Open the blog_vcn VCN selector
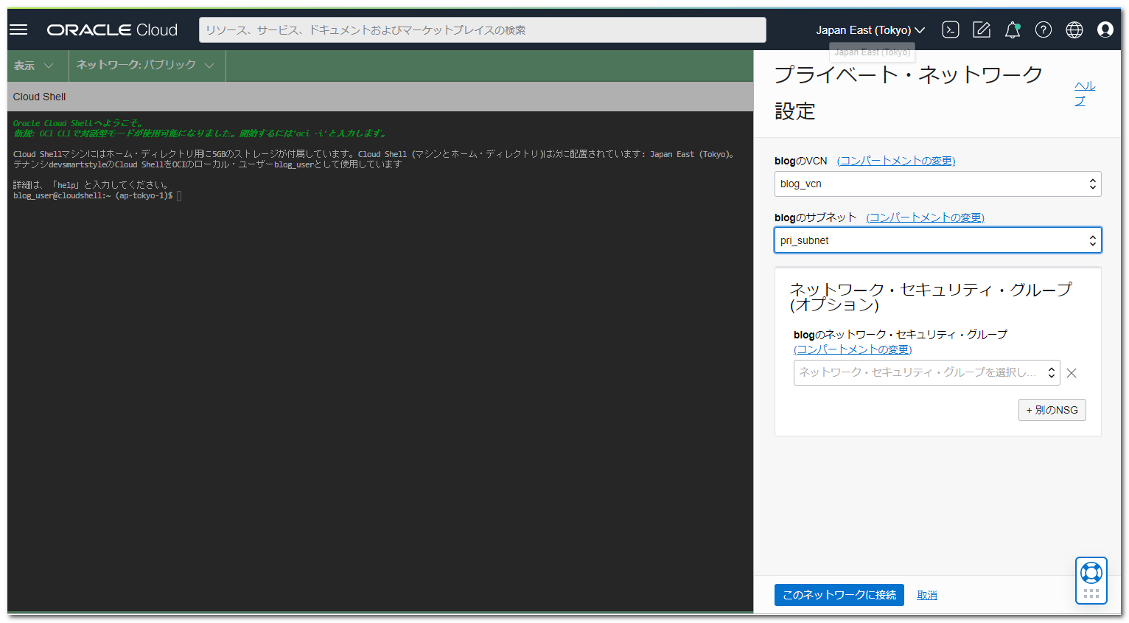The image size is (1129, 623). pos(937,184)
